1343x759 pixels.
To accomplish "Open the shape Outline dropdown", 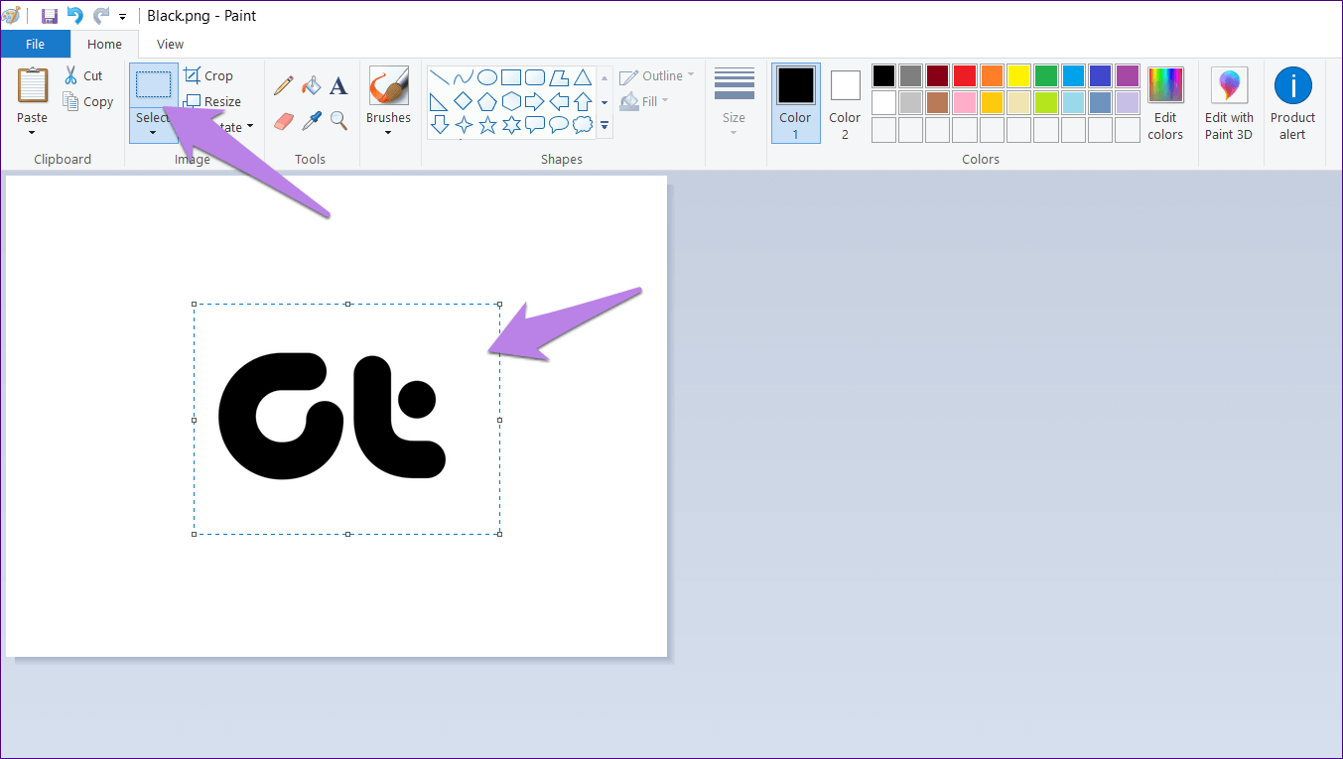I will click(656, 76).
